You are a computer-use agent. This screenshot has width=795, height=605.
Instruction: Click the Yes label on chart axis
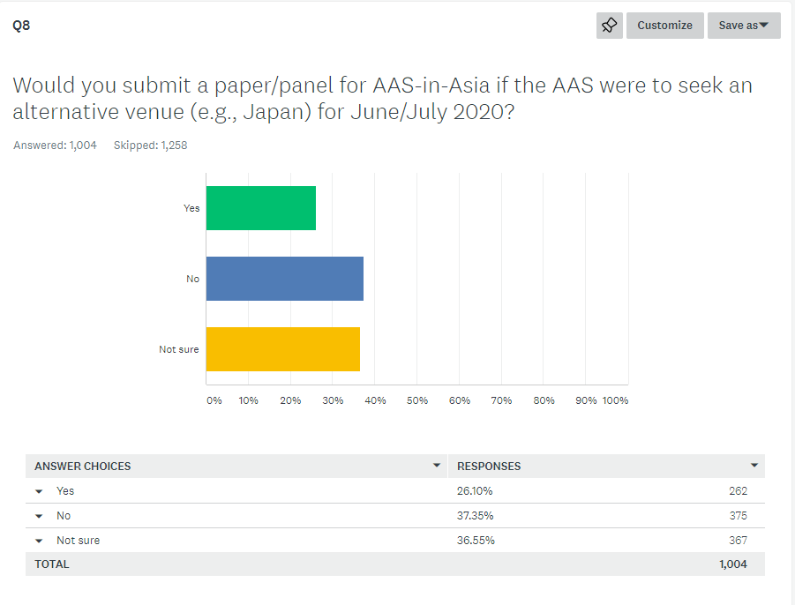[191, 208]
